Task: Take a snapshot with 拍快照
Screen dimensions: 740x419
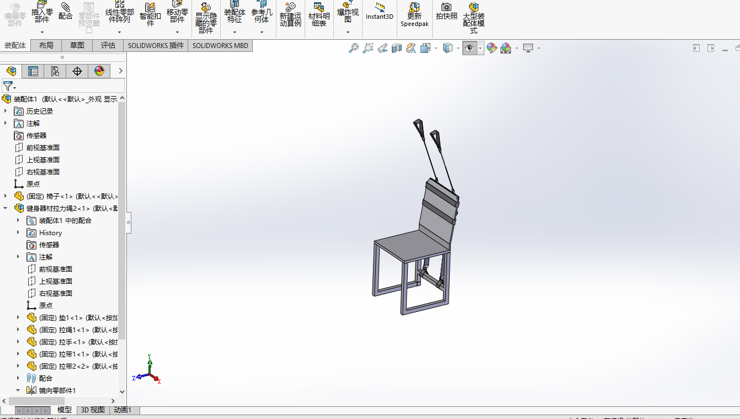Action: point(446,11)
